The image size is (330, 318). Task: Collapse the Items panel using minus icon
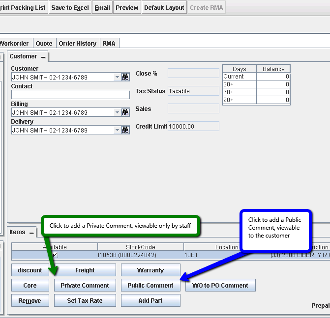pos(30,233)
